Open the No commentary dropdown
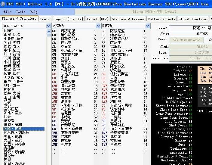 click(186, 40)
